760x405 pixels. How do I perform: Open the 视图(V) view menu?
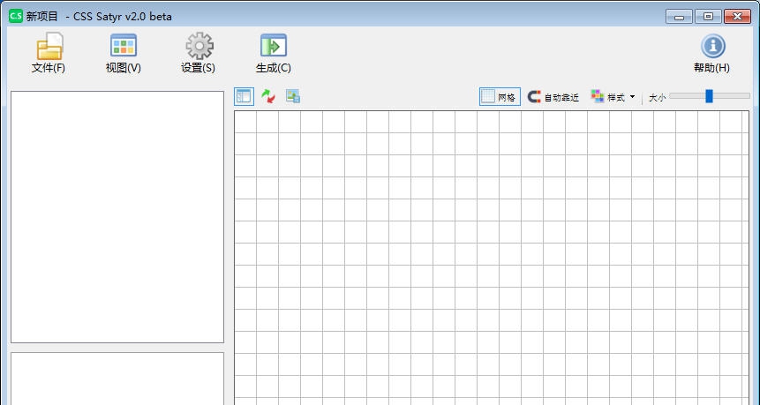(123, 53)
